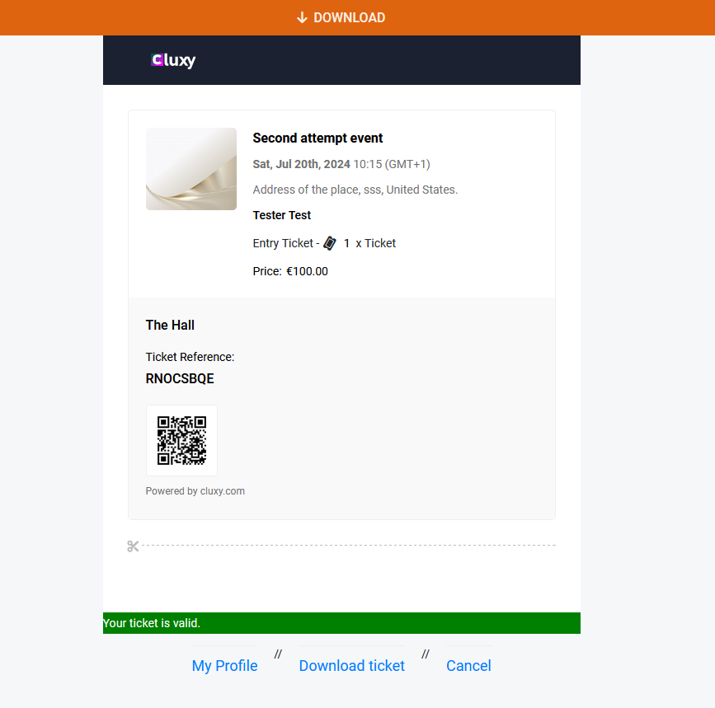Click the download arrow icon in the header

(x=303, y=17)
